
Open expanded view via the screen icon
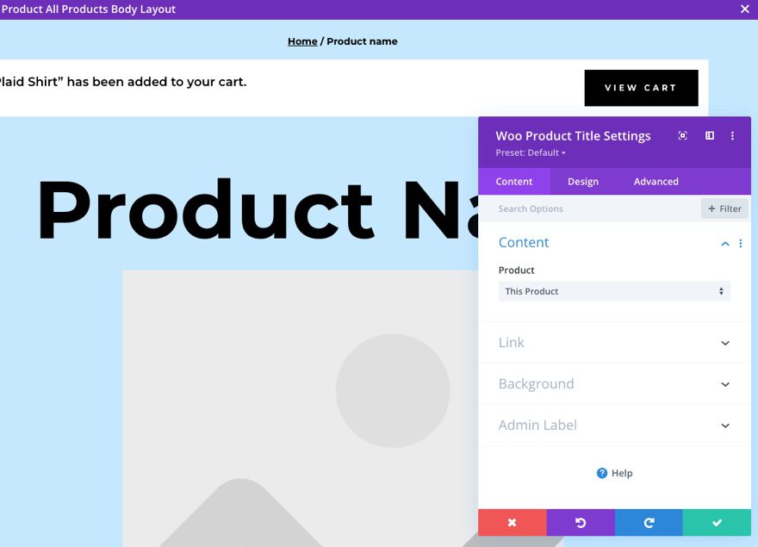682,135
